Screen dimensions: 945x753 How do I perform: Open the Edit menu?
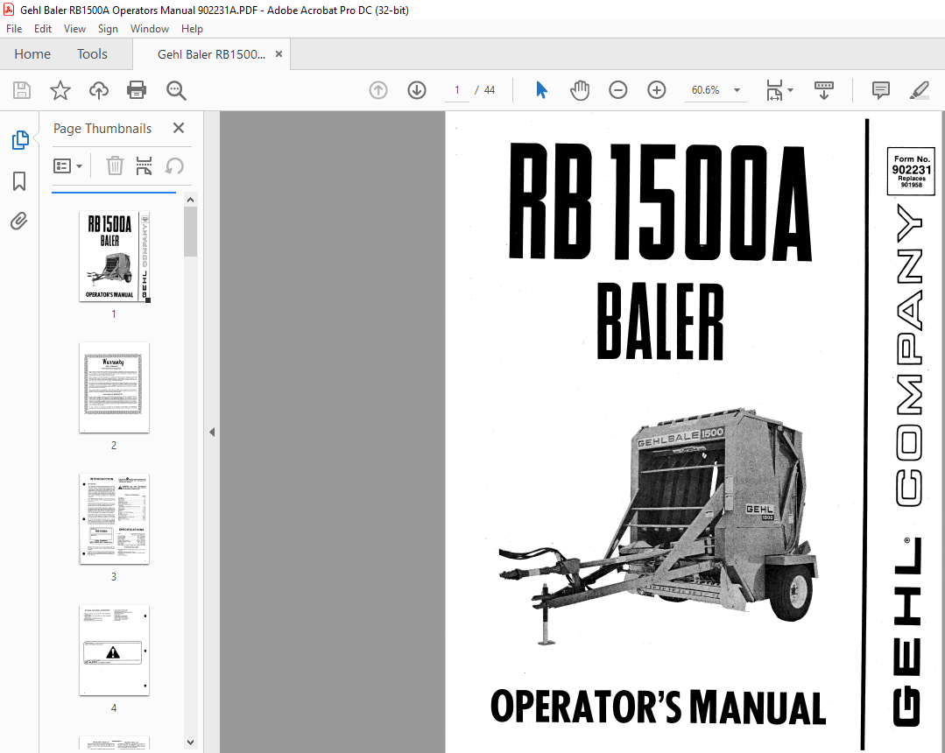point(42,28)
